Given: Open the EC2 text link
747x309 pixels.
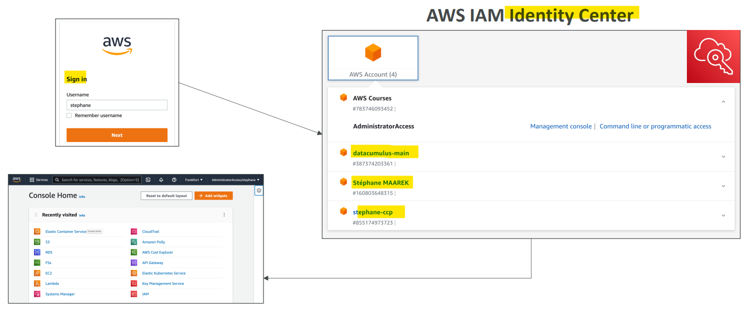Looking at the screenshot, I should 49,273.
